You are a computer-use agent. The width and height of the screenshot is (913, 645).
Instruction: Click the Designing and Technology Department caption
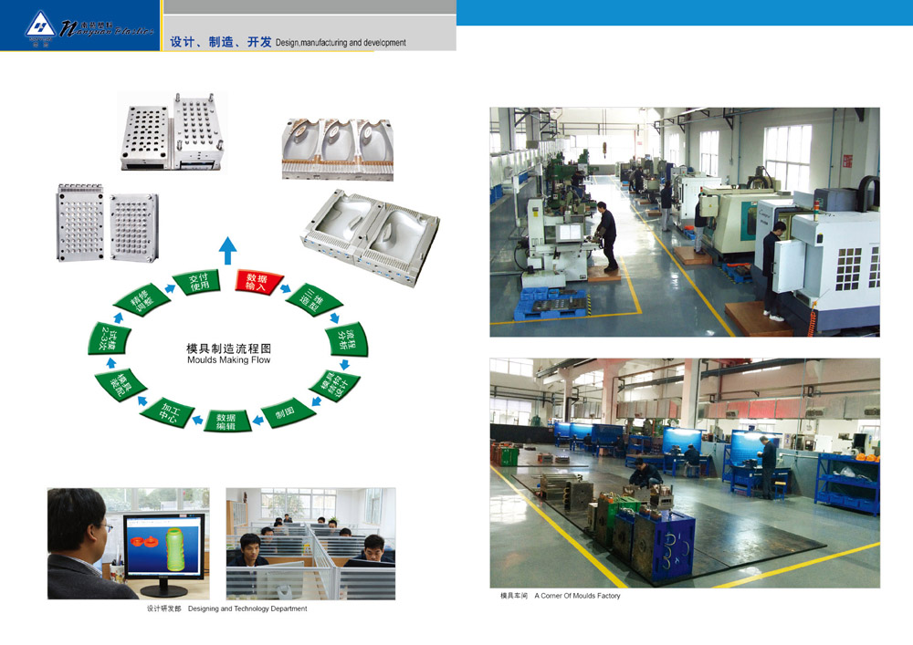click(x=226, y=609)
